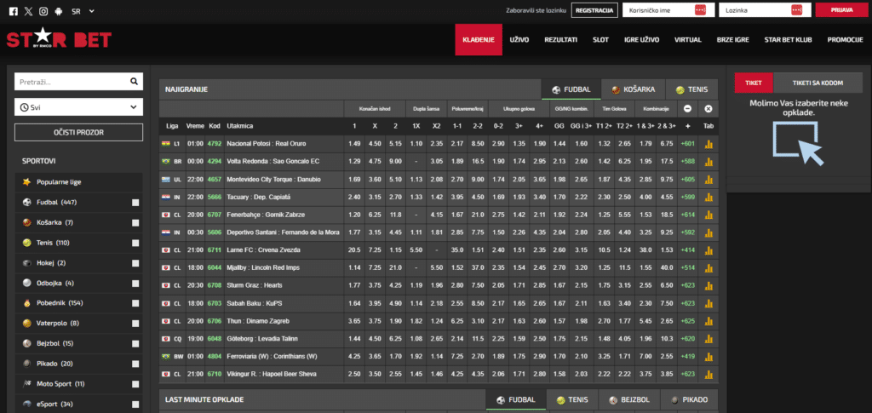
Task: Click the Moto Sport flag sidebar icon
Action: click(26, 384)
